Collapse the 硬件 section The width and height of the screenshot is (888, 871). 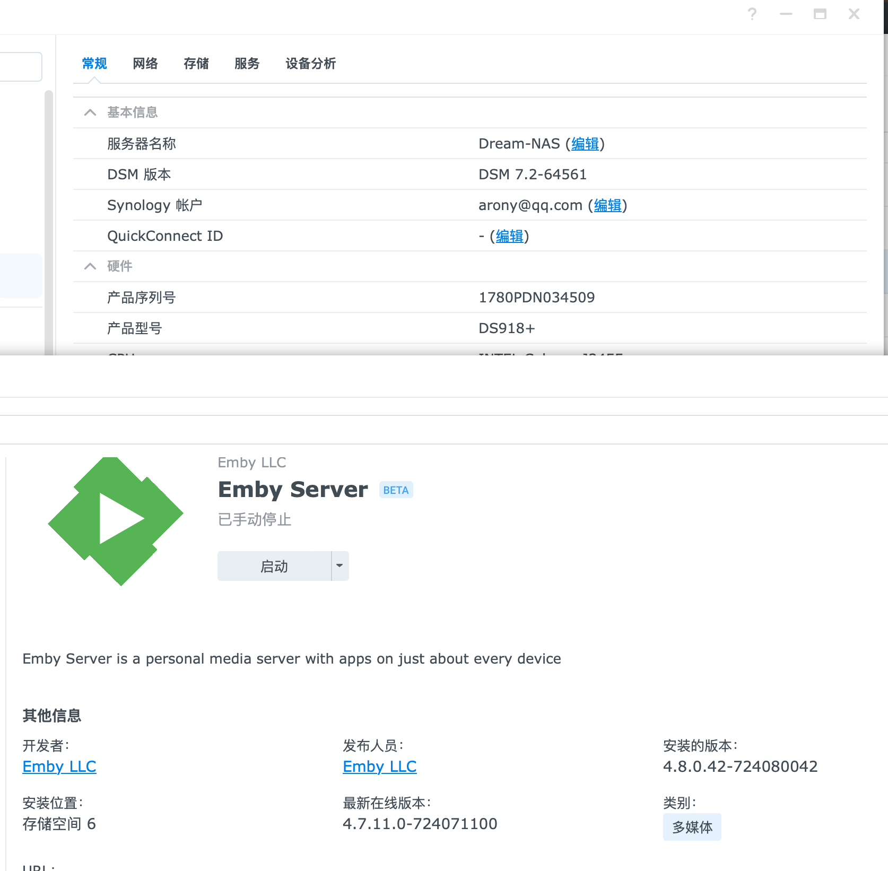90,266
